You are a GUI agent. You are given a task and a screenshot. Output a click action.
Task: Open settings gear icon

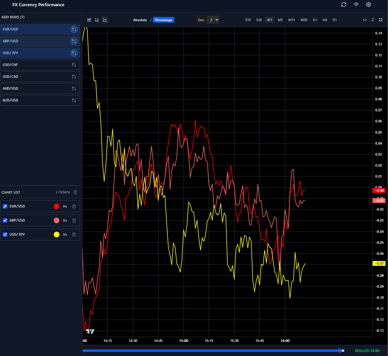tap(369, 5)
